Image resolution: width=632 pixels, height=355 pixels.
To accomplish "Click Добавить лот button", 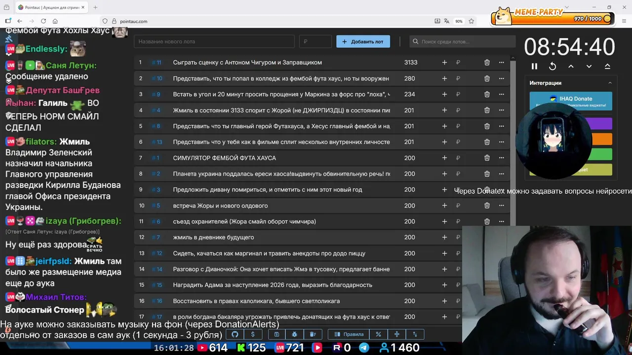I will click(x=363, y=41).
